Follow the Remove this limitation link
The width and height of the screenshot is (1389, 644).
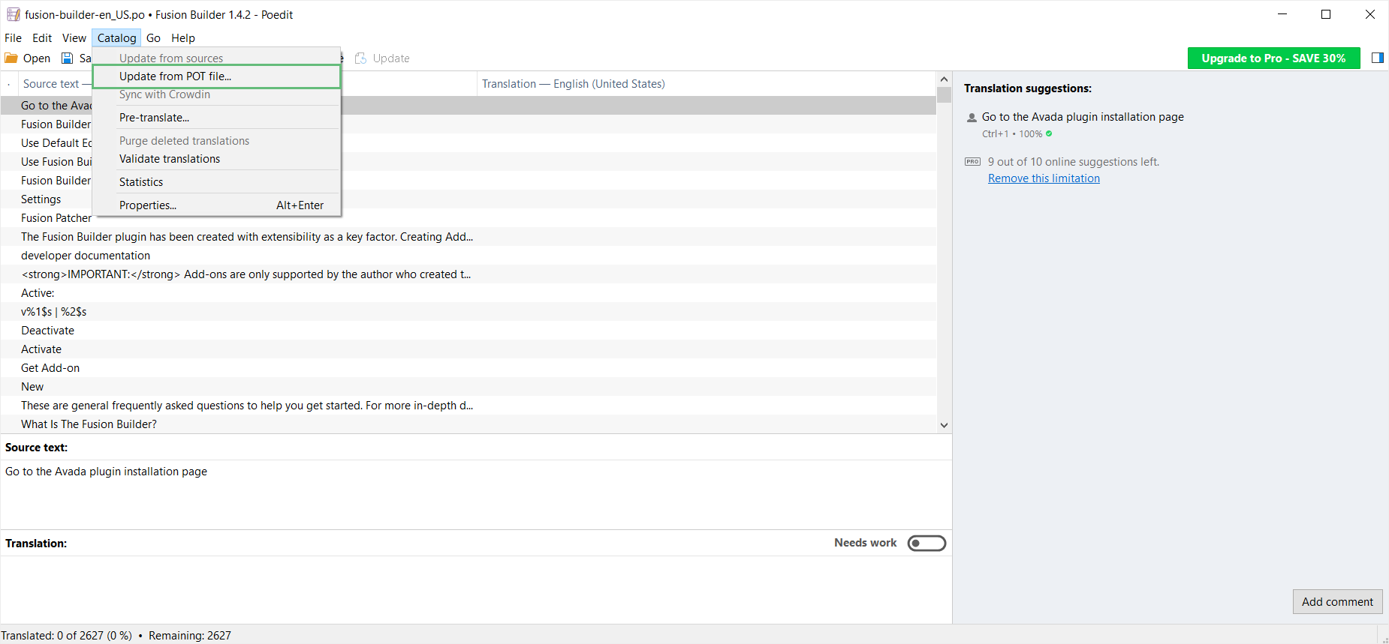(x=1044, y=178)
